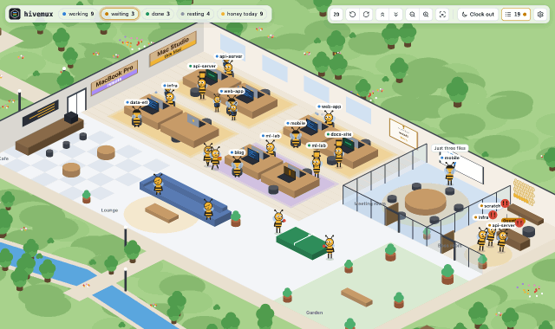This screenshot has height=329, width=555.
Task: Click the 20 button in toolbar
Action: [x=336, y=15]
